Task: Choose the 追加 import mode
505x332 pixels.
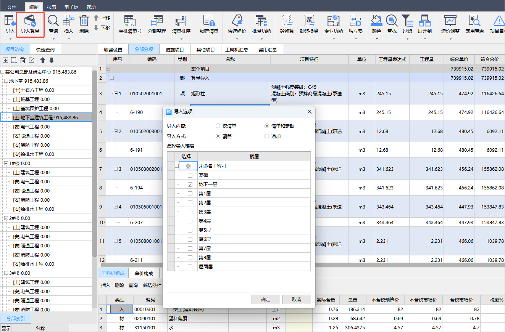Action: (x=267, y=136)
